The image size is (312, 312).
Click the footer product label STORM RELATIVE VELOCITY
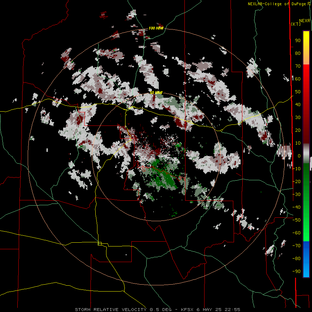point(111,310)
